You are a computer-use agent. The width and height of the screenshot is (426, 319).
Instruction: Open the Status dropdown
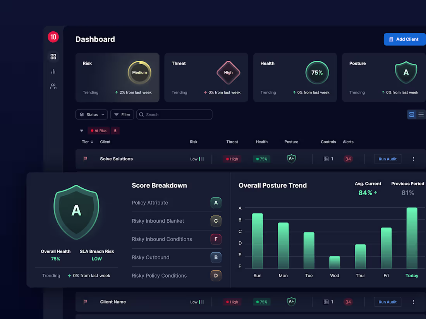pos(91,114)
